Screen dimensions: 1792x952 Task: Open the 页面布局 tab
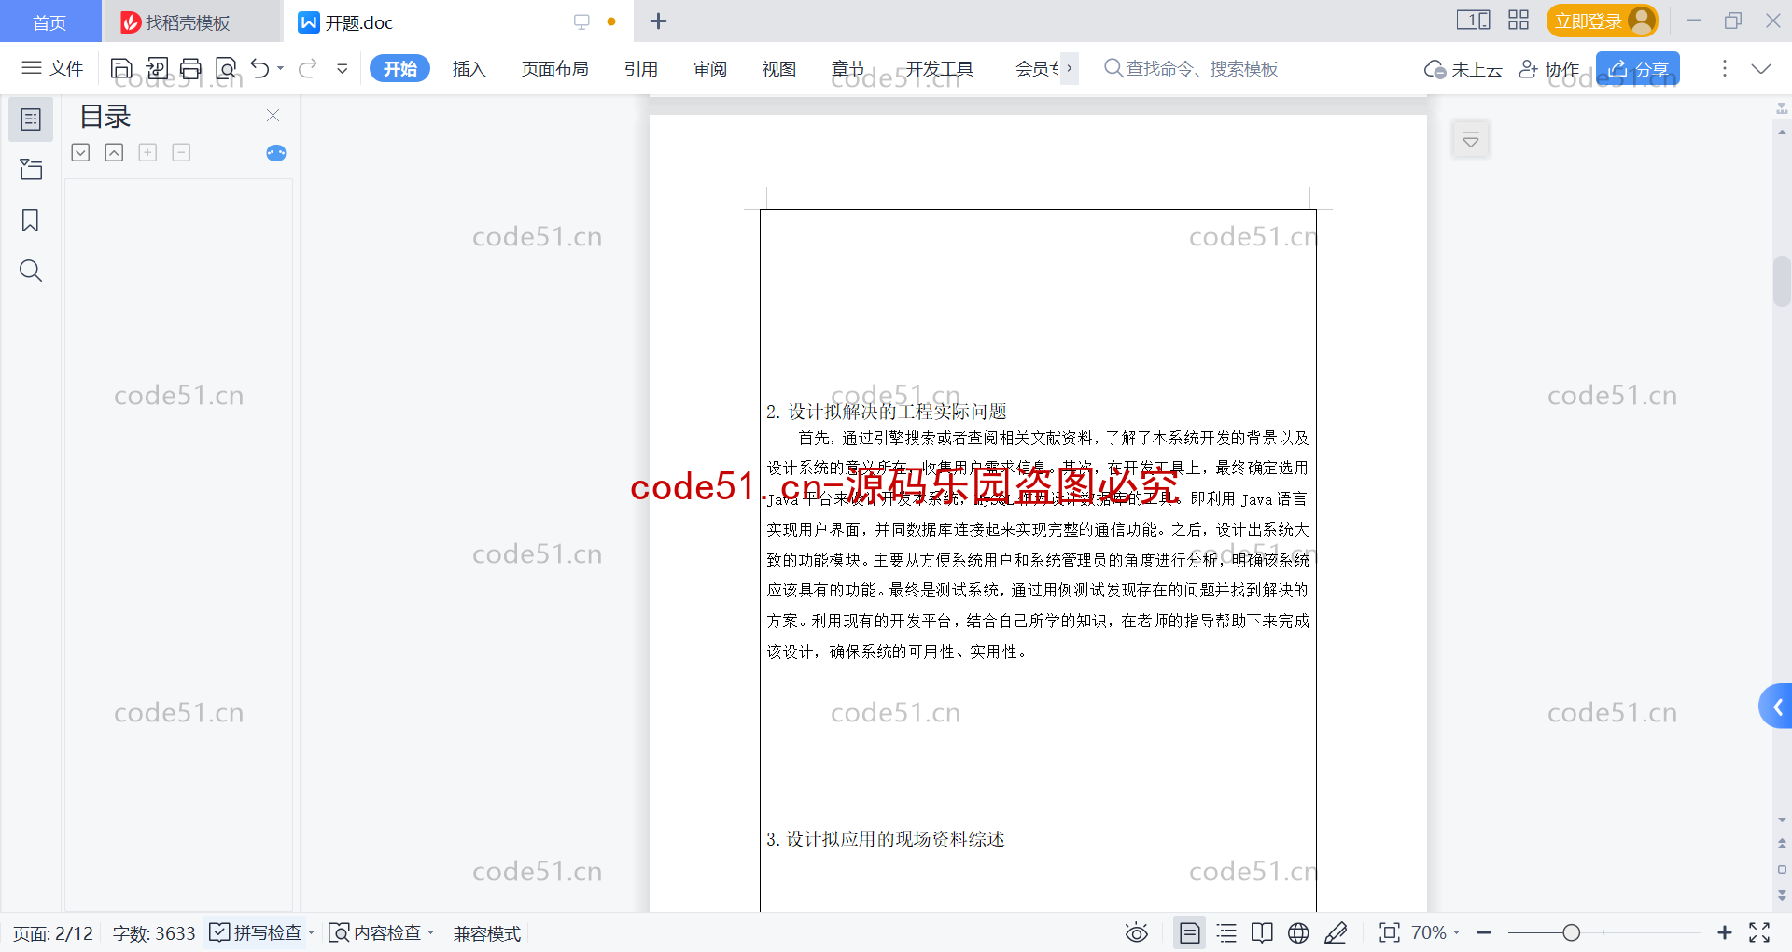click(x=554, y=68)
